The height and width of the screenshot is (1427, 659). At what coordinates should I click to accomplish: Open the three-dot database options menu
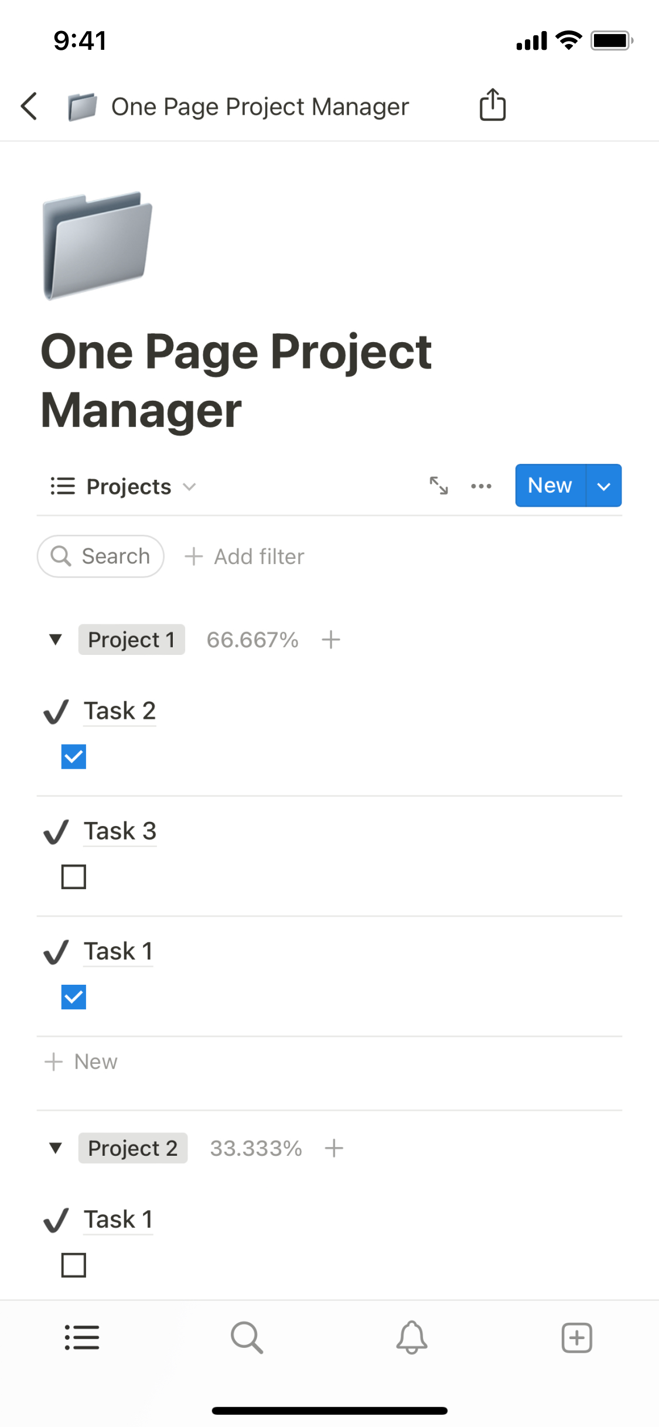point(481,486)
